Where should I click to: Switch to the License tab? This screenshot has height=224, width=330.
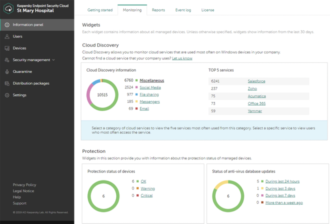coord(208,10)
